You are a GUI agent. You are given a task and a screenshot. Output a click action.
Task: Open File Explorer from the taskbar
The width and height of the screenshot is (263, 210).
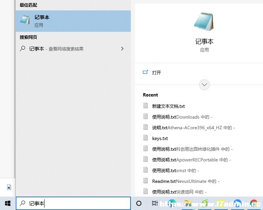pyautogui.click(x=188, y=203)
